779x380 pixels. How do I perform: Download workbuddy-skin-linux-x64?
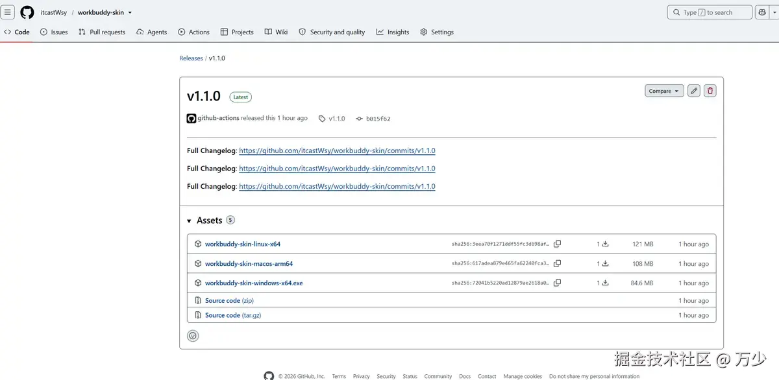click(243, 244)
